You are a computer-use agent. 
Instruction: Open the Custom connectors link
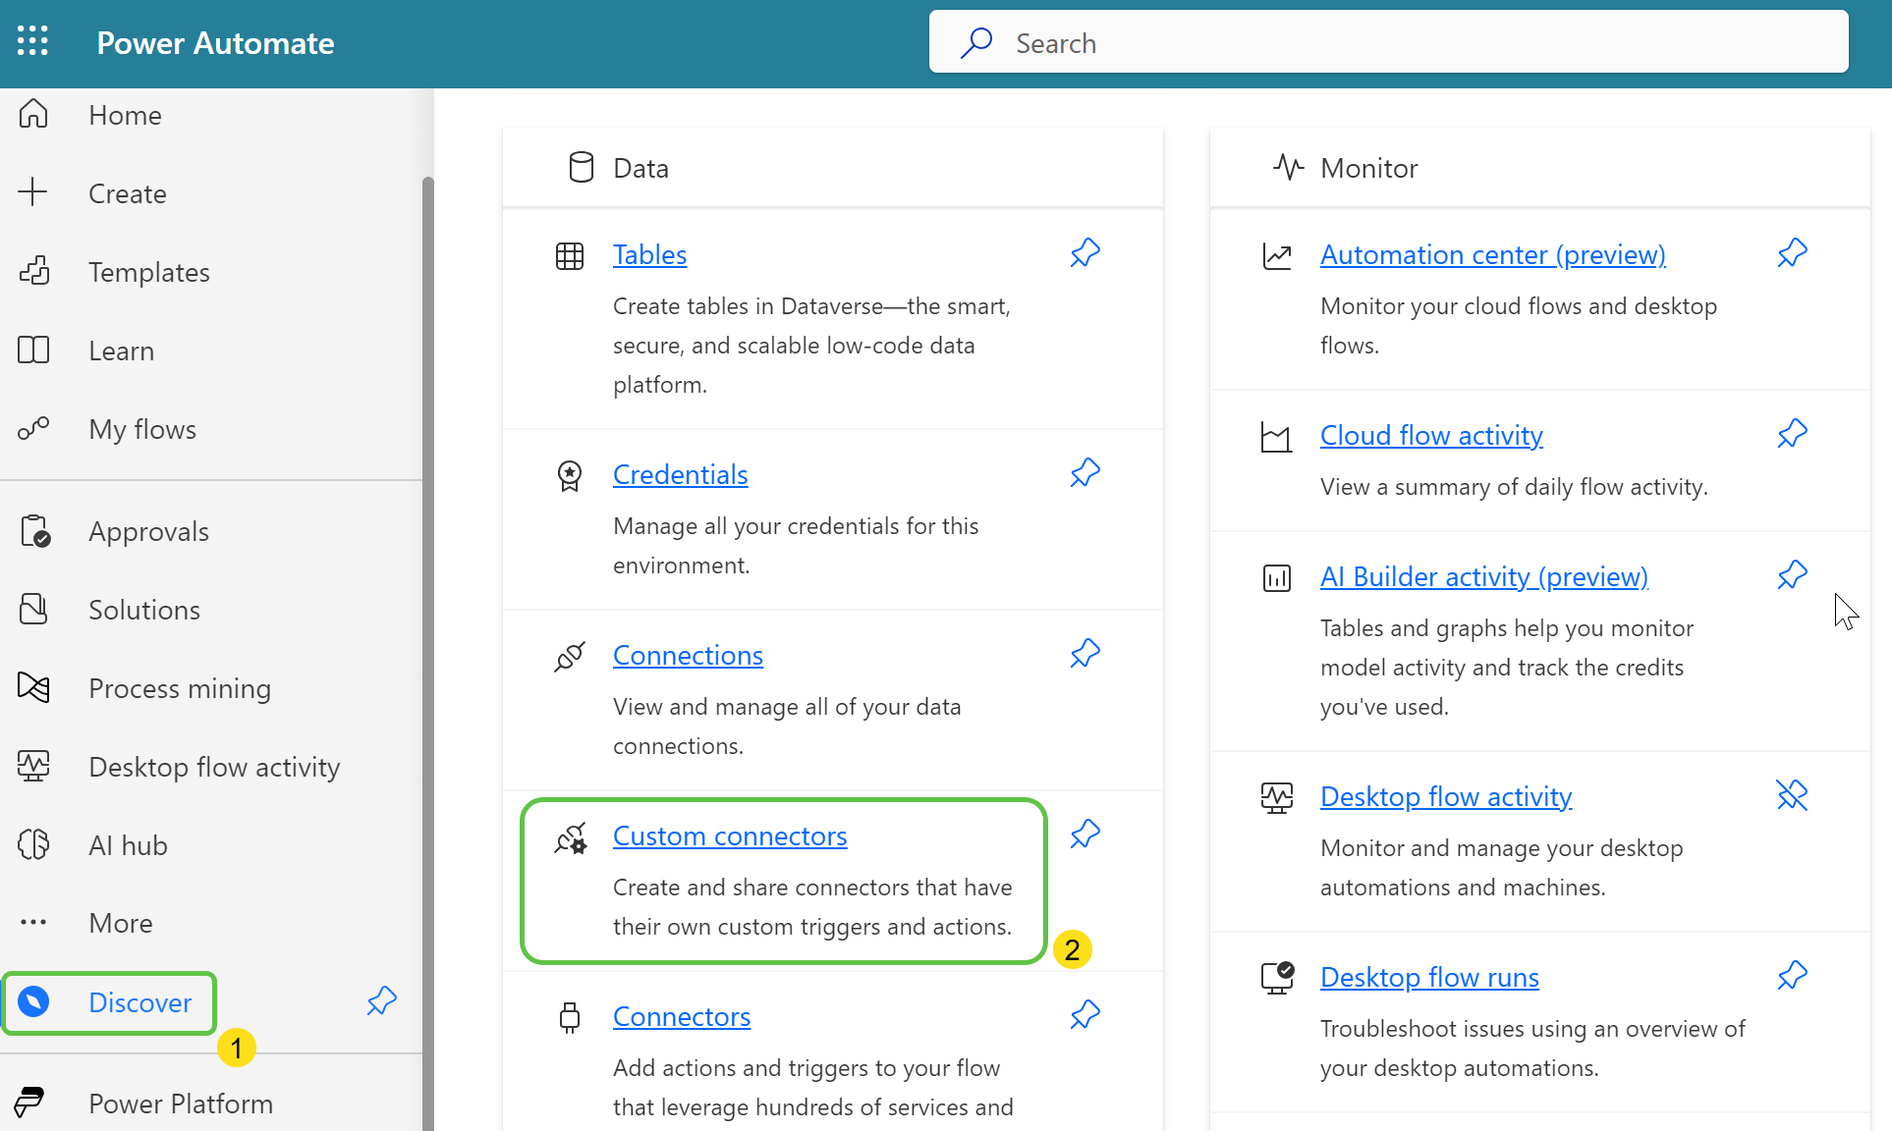[x=729, y=835]
